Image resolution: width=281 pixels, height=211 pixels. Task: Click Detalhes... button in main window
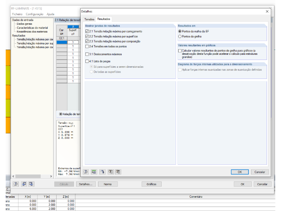(x=86, y=184)
